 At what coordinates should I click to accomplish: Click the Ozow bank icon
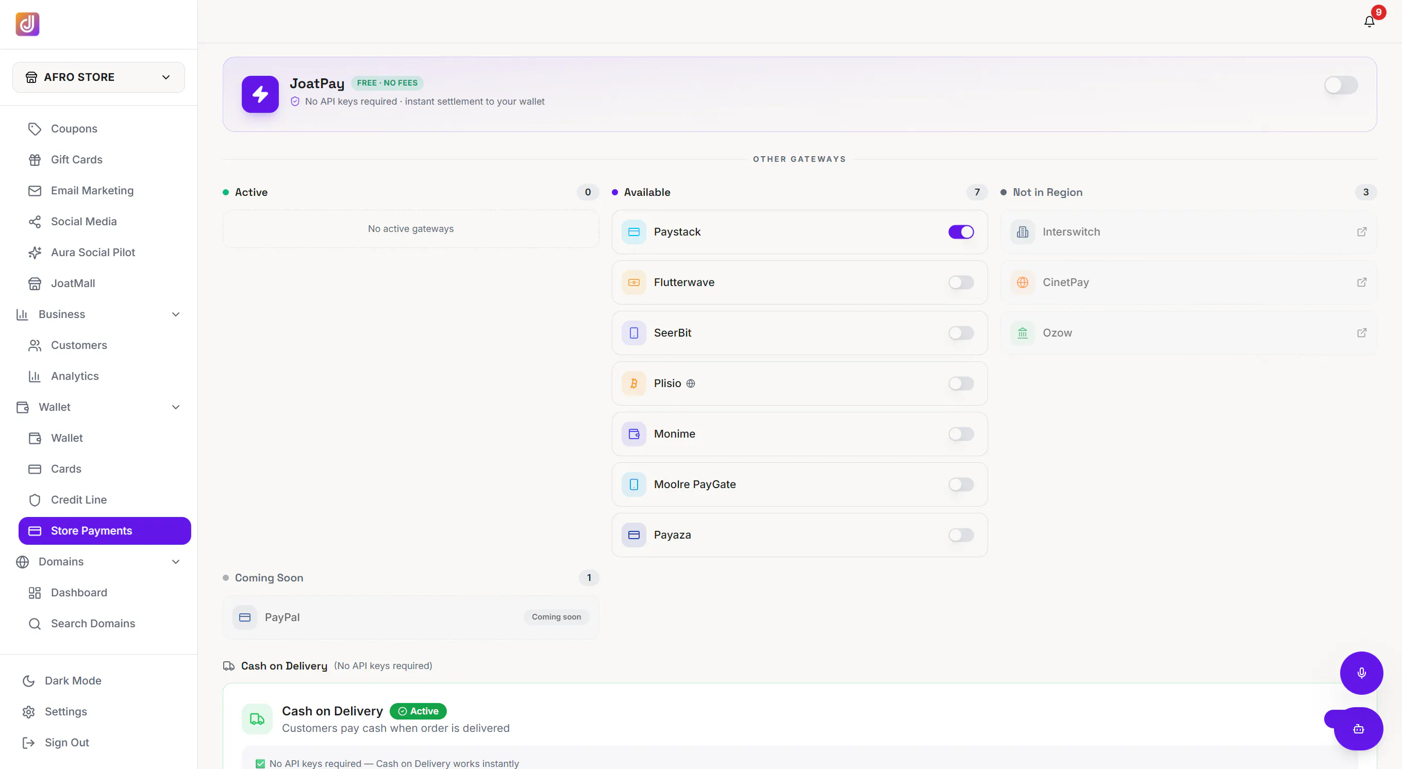click(1023, 333)
